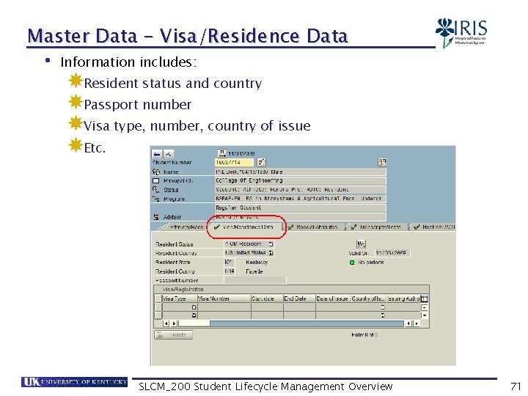
Task: Click the College Of Engineering field
Action: click(301, 181)
